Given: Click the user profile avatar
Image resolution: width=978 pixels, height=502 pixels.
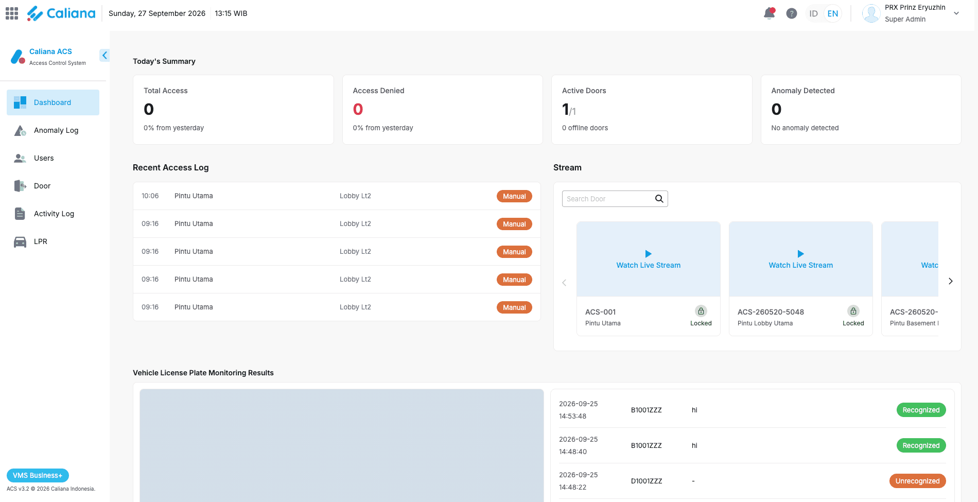Looking at the screenshot, I should [871, 13].
